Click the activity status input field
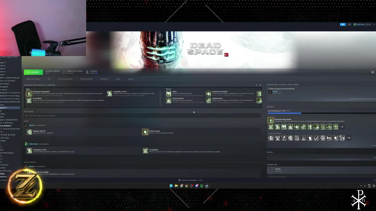Image resolution: width=376 pixels, height=211 pixels. point(142,116)
